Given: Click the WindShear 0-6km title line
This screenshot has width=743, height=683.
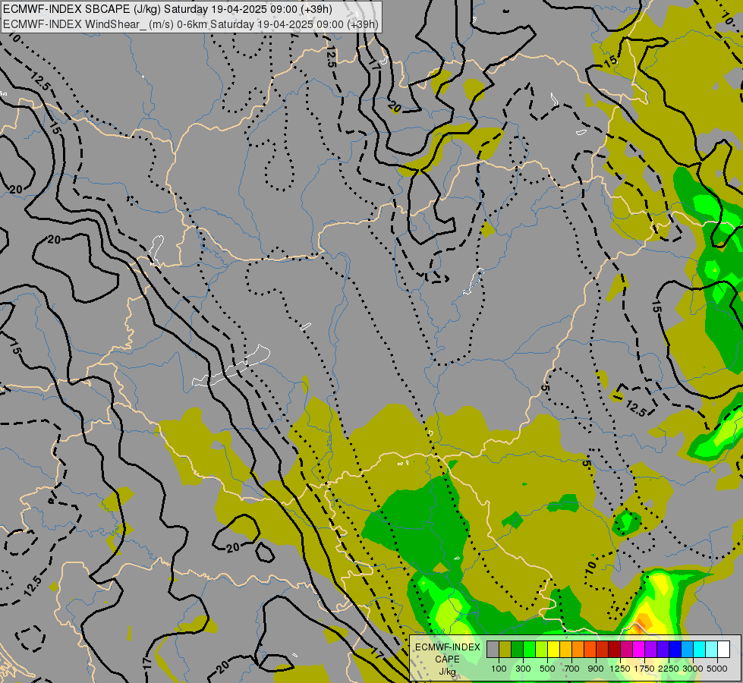Looking at the screenshot, I should coord(190,24).
